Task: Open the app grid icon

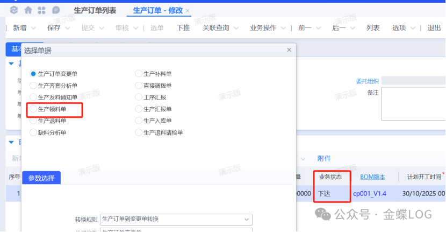Action: (42, 10)
